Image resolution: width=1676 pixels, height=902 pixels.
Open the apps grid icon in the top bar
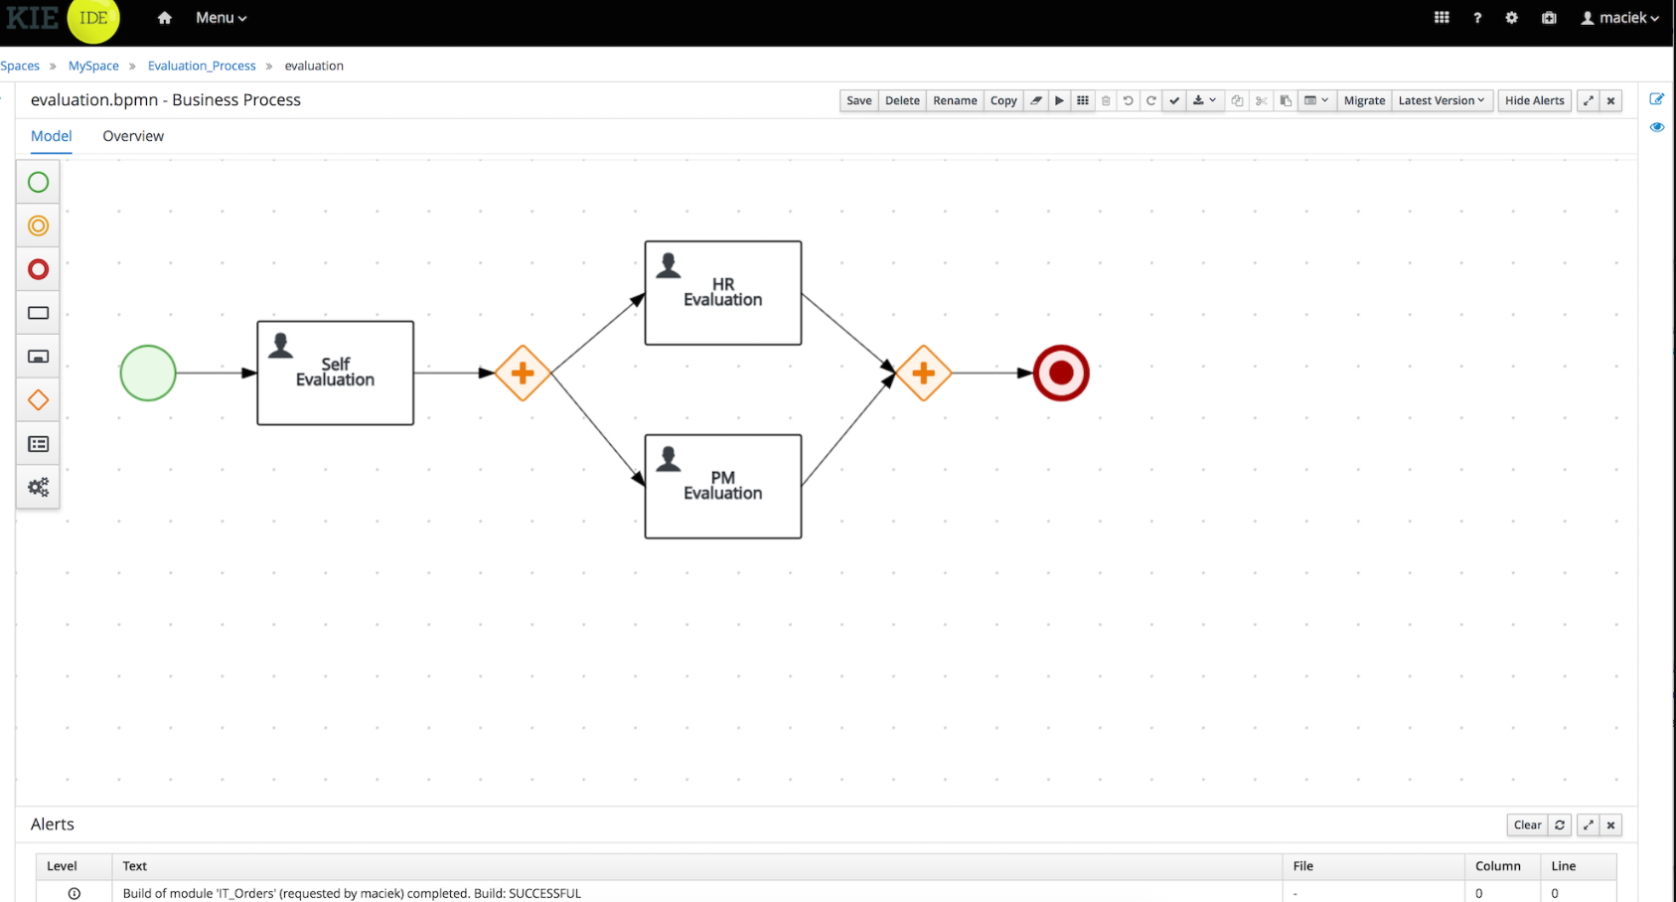click(1442, 18)
